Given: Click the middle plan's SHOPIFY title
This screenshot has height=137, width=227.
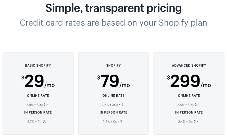Looking at the screenshot, I should (113, 66).
